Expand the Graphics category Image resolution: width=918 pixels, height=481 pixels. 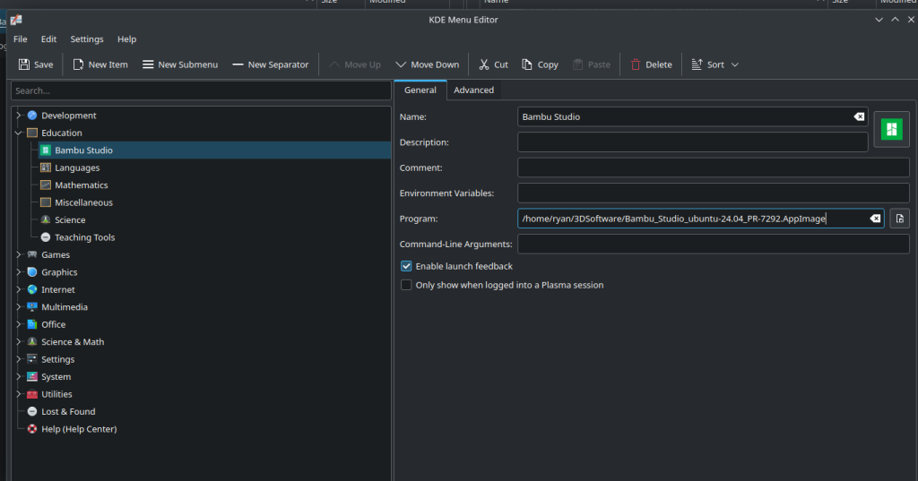click(x=19, y=272)
